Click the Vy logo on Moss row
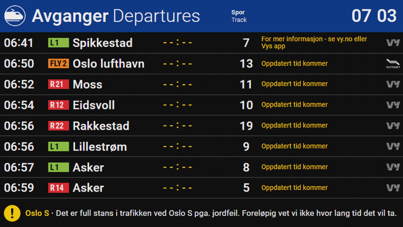403x227 pixels. (x=393, y=84)
